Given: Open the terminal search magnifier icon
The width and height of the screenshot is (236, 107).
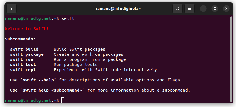Looking at the screenshot, I should point(178,9).
